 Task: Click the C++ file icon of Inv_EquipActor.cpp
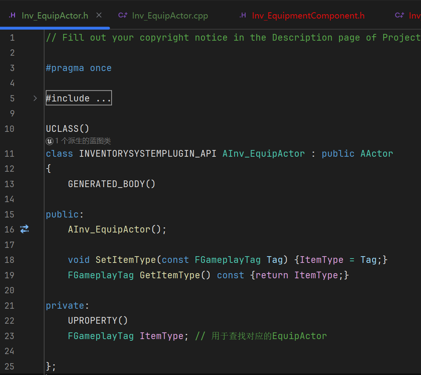pyautogui.click(x=123, y=15)
